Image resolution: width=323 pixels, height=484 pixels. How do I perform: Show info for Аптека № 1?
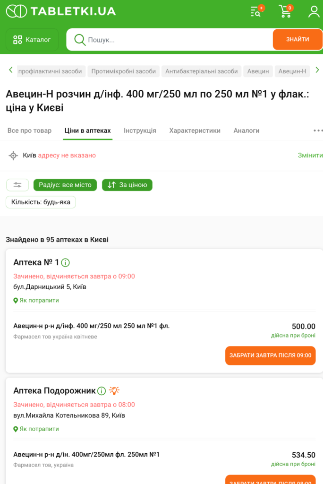66,263
